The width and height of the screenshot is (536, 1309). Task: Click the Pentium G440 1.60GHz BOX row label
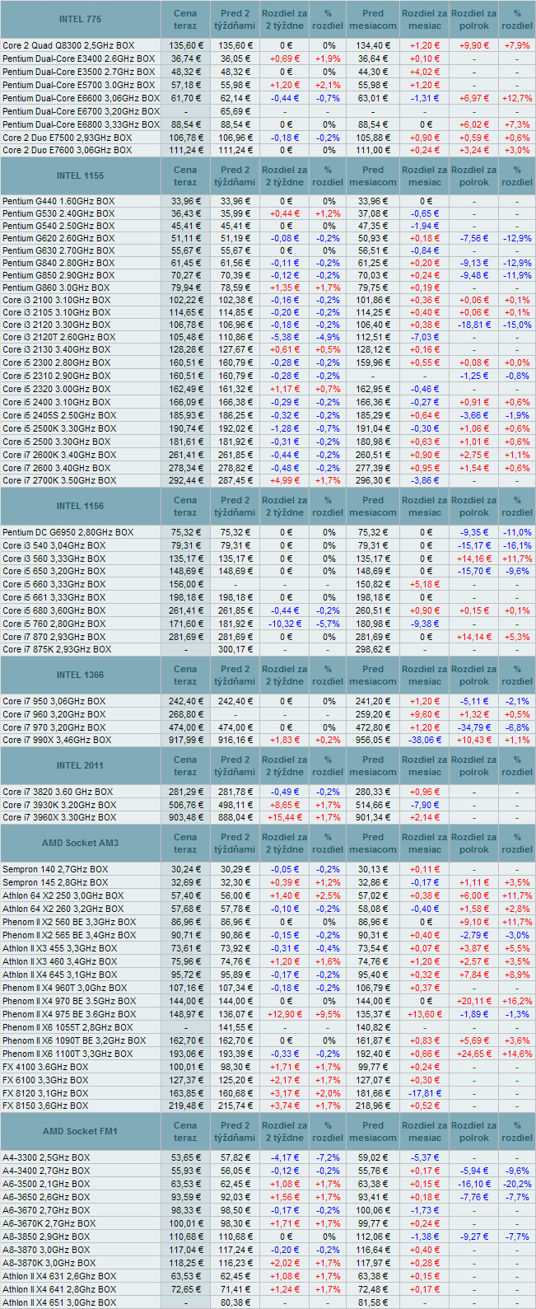[58, 200]
